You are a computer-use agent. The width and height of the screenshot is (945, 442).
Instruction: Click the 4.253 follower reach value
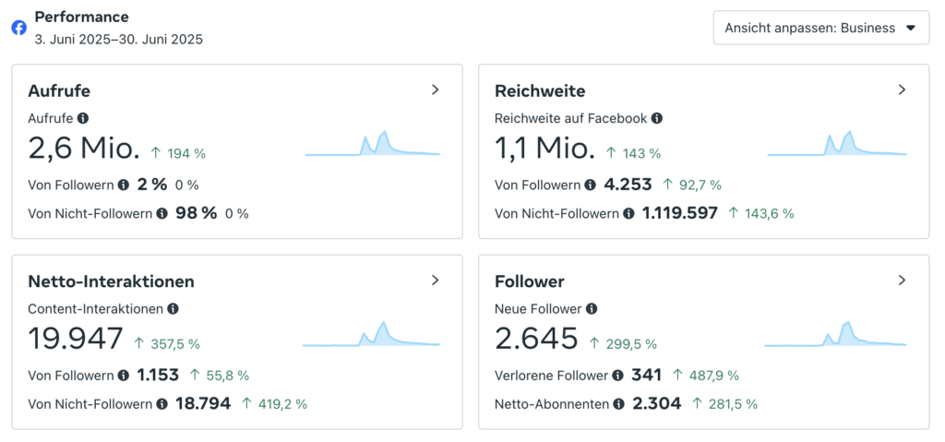coord(628,185)
